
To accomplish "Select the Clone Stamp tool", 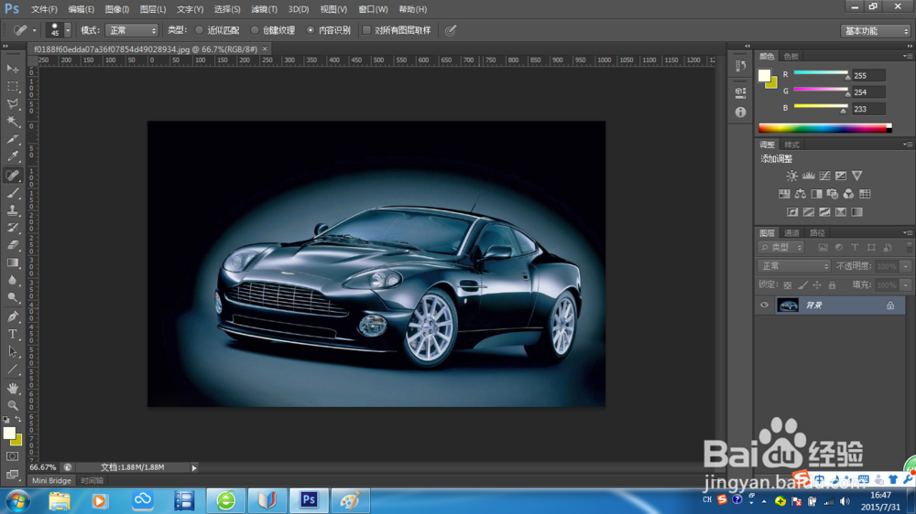I will (12, 210).
